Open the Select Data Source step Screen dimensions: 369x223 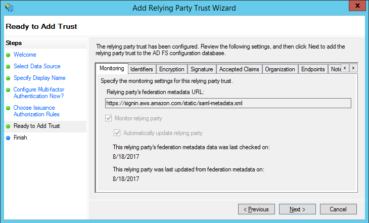[x=37, y=66]
